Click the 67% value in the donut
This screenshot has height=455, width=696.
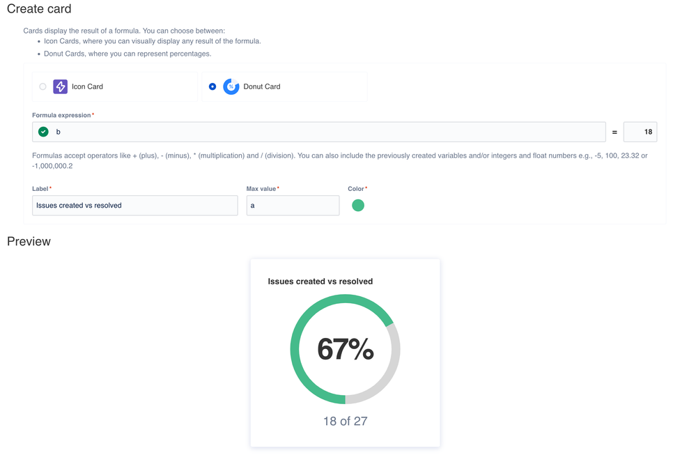(346, 349)
